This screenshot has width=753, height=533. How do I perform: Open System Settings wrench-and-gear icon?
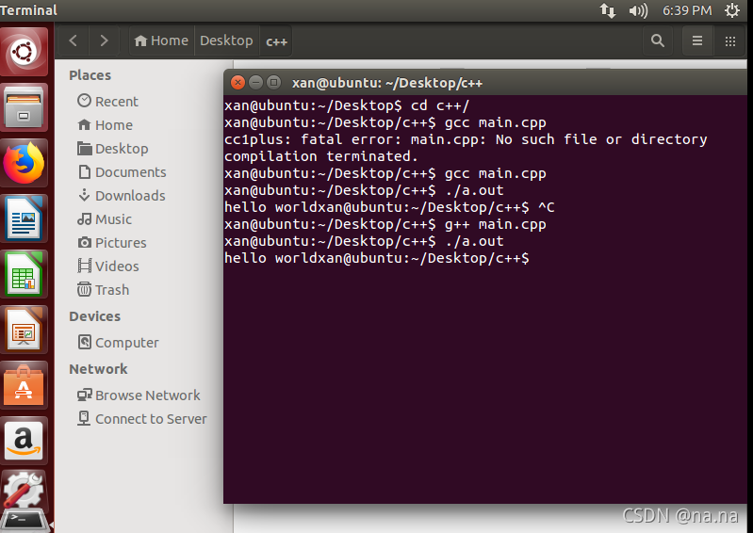tap(24, 491)
